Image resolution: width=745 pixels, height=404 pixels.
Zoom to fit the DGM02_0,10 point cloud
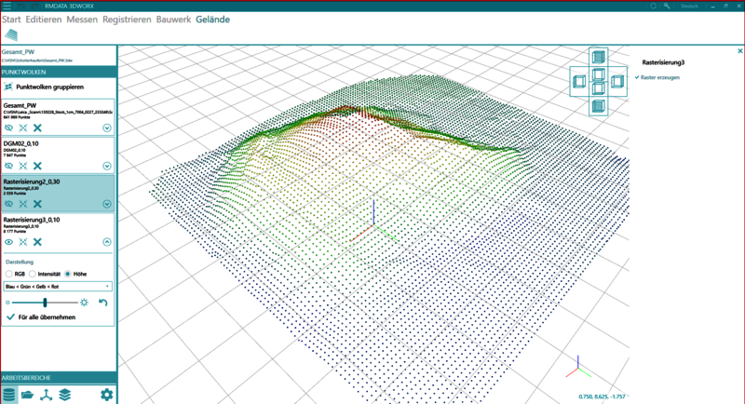pos(22,166)
